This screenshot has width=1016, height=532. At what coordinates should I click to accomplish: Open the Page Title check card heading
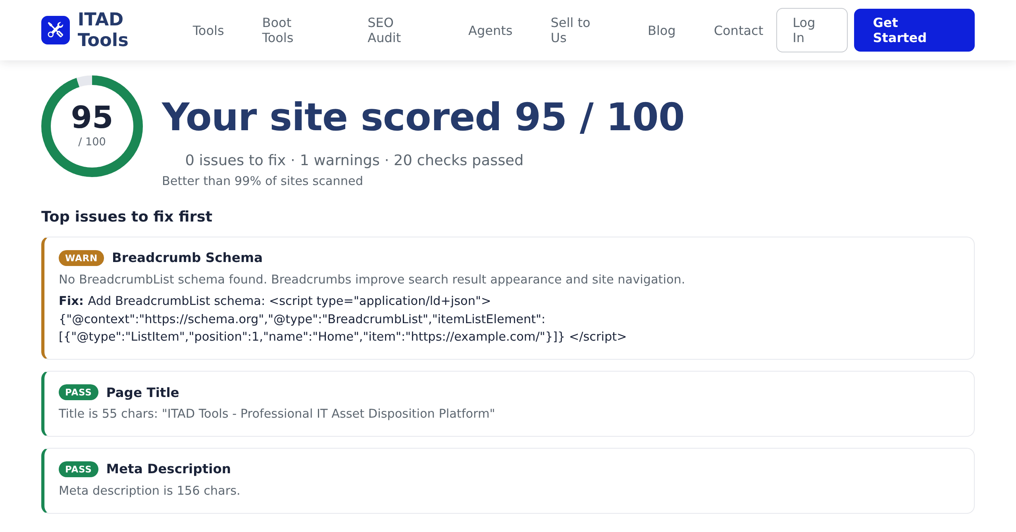coord(142,393)
